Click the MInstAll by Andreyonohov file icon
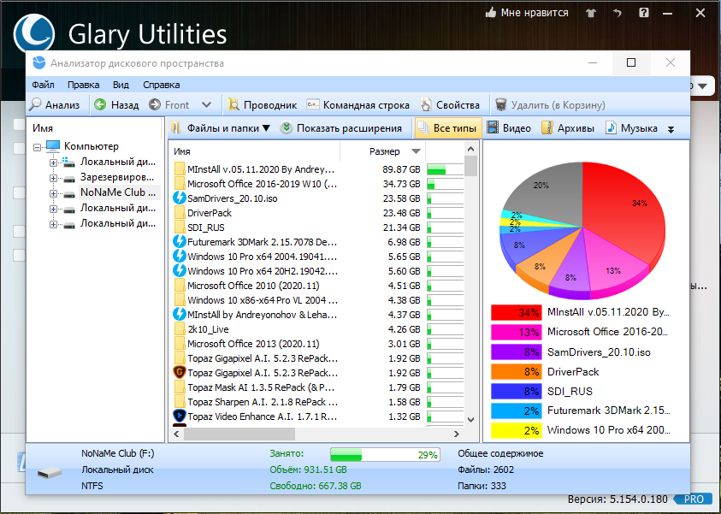Image resolution: width=721 pixels, height=514 pixels. click(180, 315)
